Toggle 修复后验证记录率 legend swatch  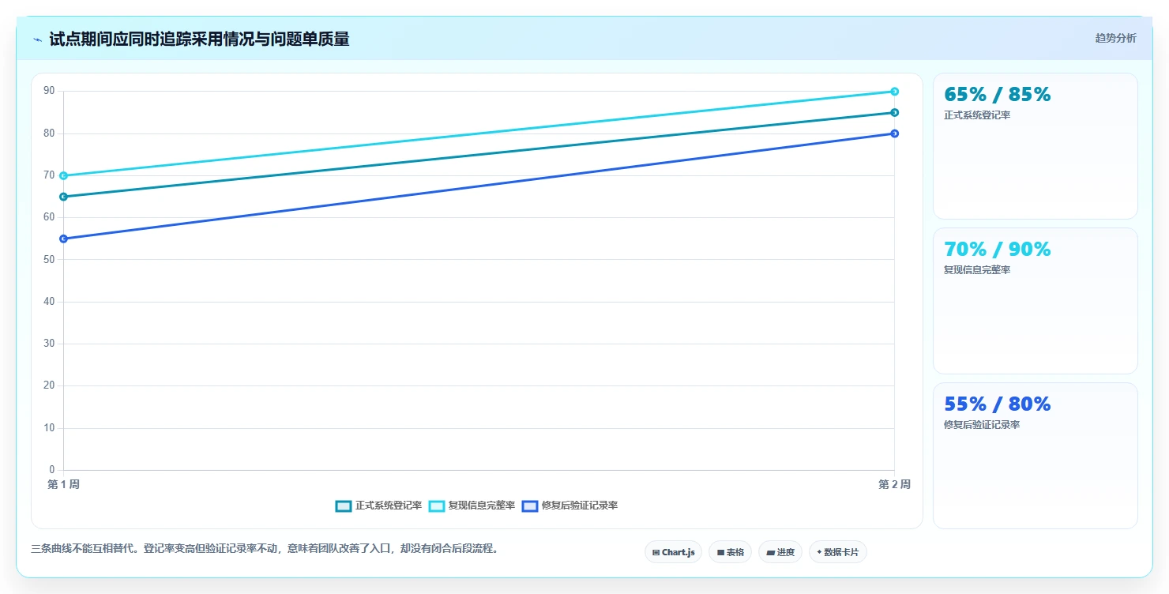530,506
